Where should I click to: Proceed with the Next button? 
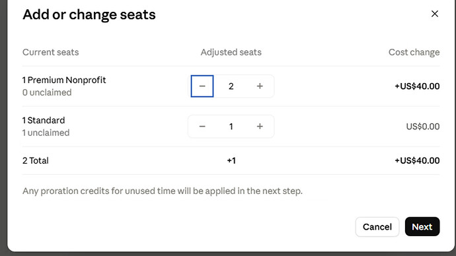point(422,227)
